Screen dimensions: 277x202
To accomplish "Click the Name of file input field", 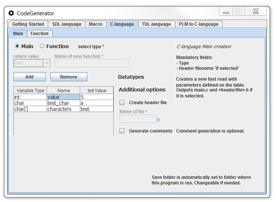I will click(x=138, y=119).
